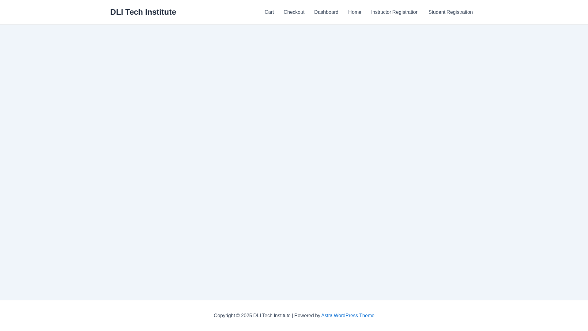Open Instructor Registration page
The width and height of the screenshot is (588, 331).
tap(395, 12)
